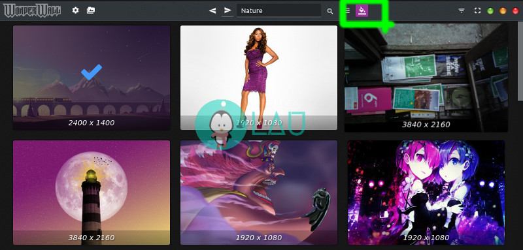Click the WonderWall logo

[x=32, y=10]
